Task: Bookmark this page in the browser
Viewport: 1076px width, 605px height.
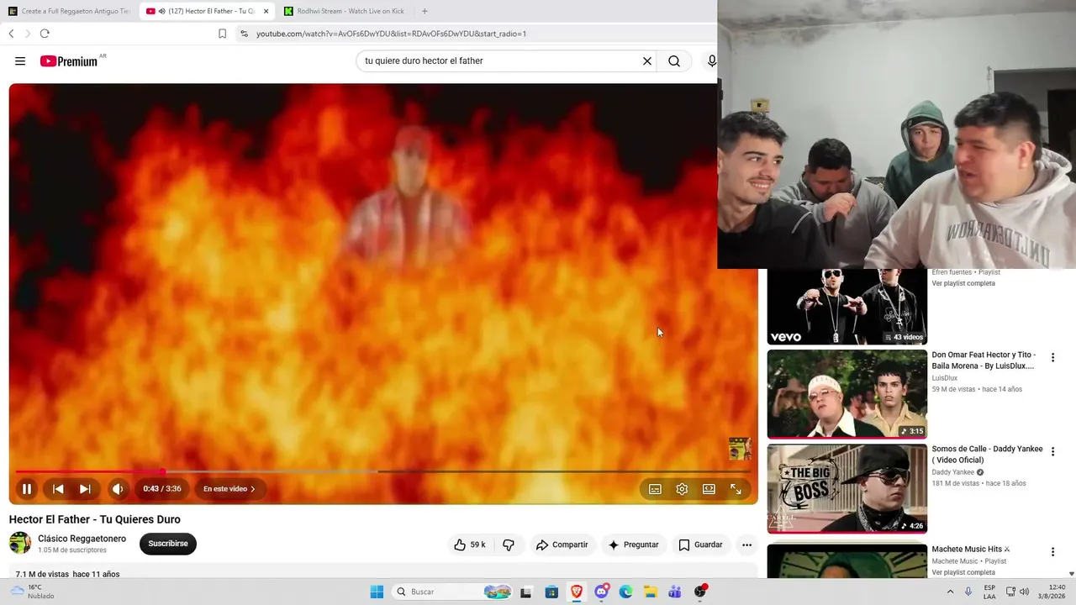Action: click(222, 34)
